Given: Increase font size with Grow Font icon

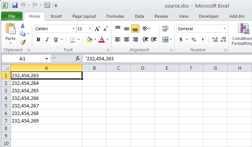Looking at the screenshot, I should (x=97, y=29).
